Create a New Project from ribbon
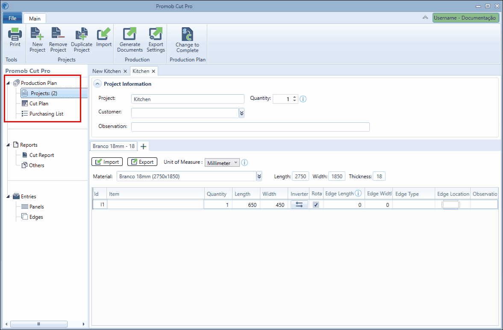Viewport: 503px width, 330px height. click(x=37, y=34)
